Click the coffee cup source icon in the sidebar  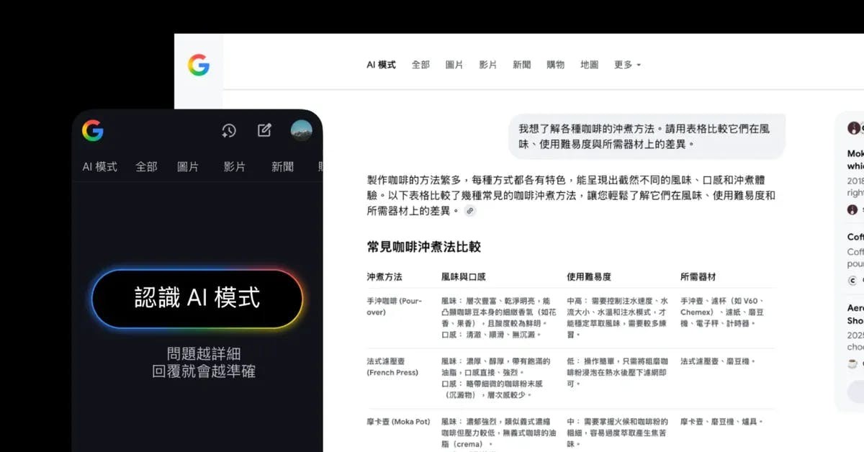[x=852, y=363]
